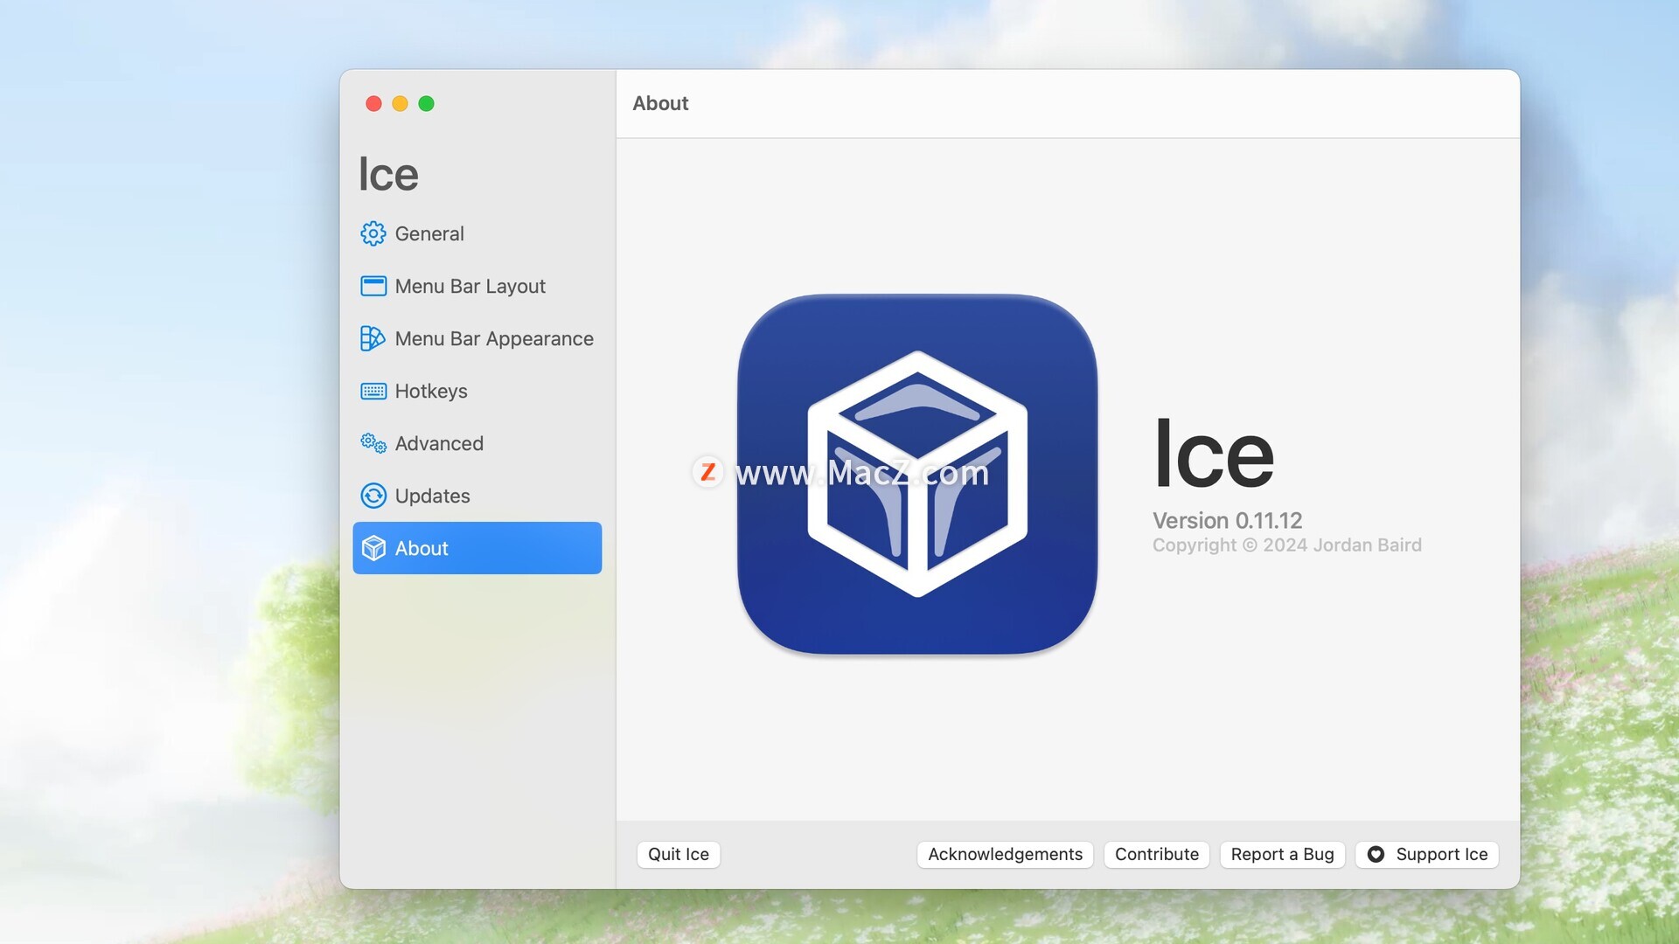1679x944 pixels.
Task: Click the General gear icon in sidebar
Action: pyautogui.click(x=373, y=233)
